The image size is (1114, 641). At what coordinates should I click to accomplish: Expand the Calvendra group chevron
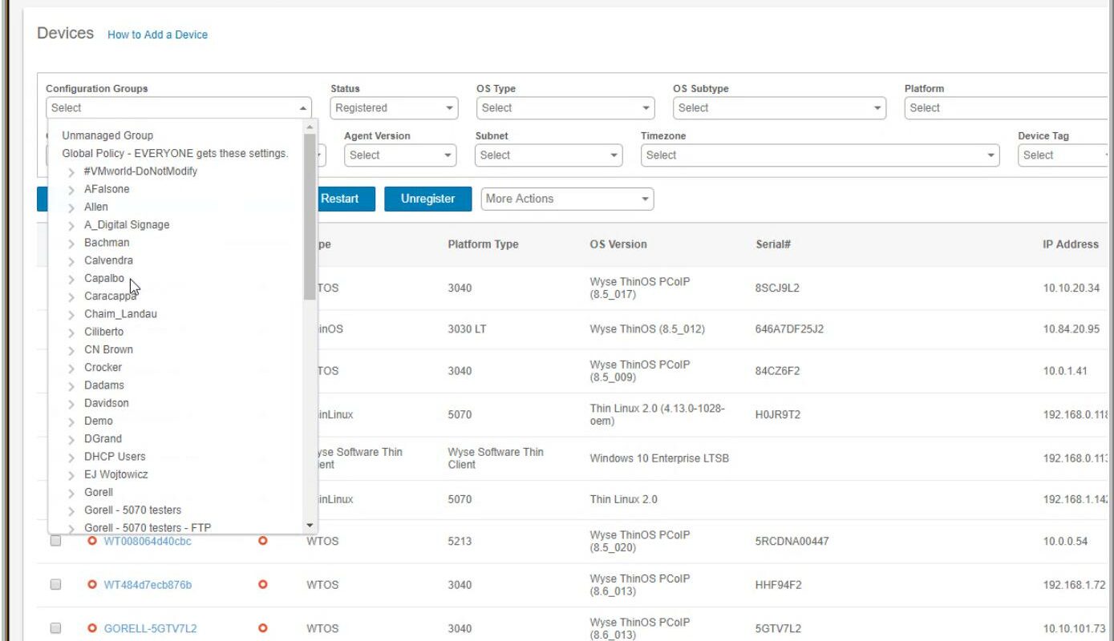(71, 261)
